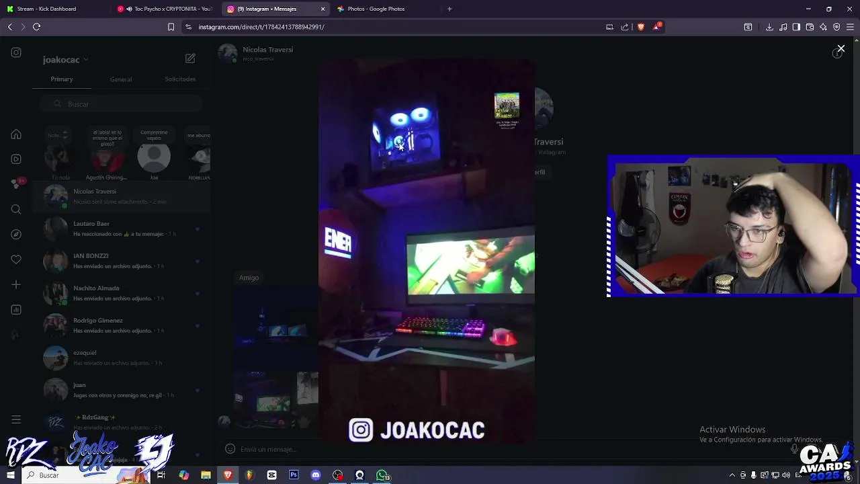Open File Explorer from taskbar
Image resolution: width=860 pixels, height=484 pixels.
(x=206, y=475)
